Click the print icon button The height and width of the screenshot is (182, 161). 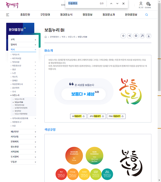(136, 36)
